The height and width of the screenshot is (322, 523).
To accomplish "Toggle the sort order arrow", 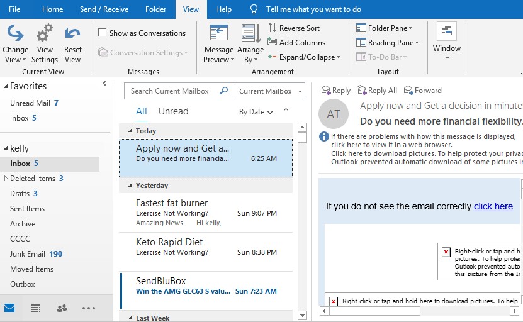I will click(286, 112).
